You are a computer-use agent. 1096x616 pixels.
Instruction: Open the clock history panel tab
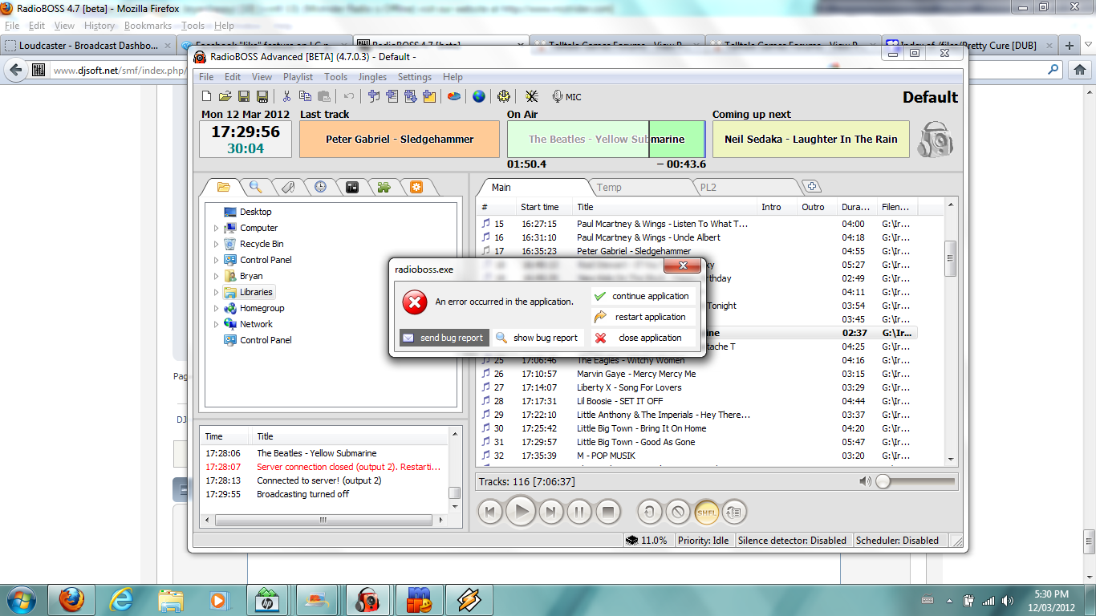pos(320,187)
